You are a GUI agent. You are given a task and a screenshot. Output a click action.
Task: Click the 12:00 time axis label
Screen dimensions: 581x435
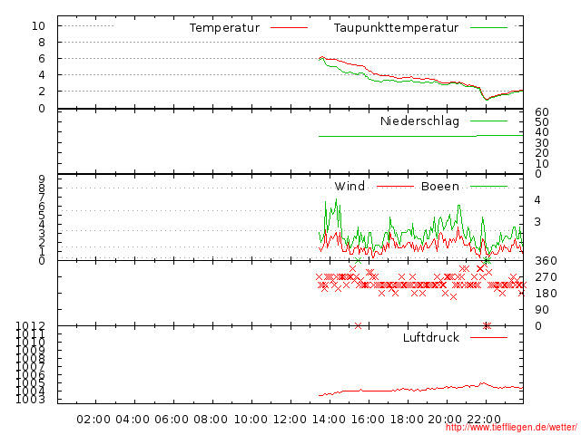(290, 420)
